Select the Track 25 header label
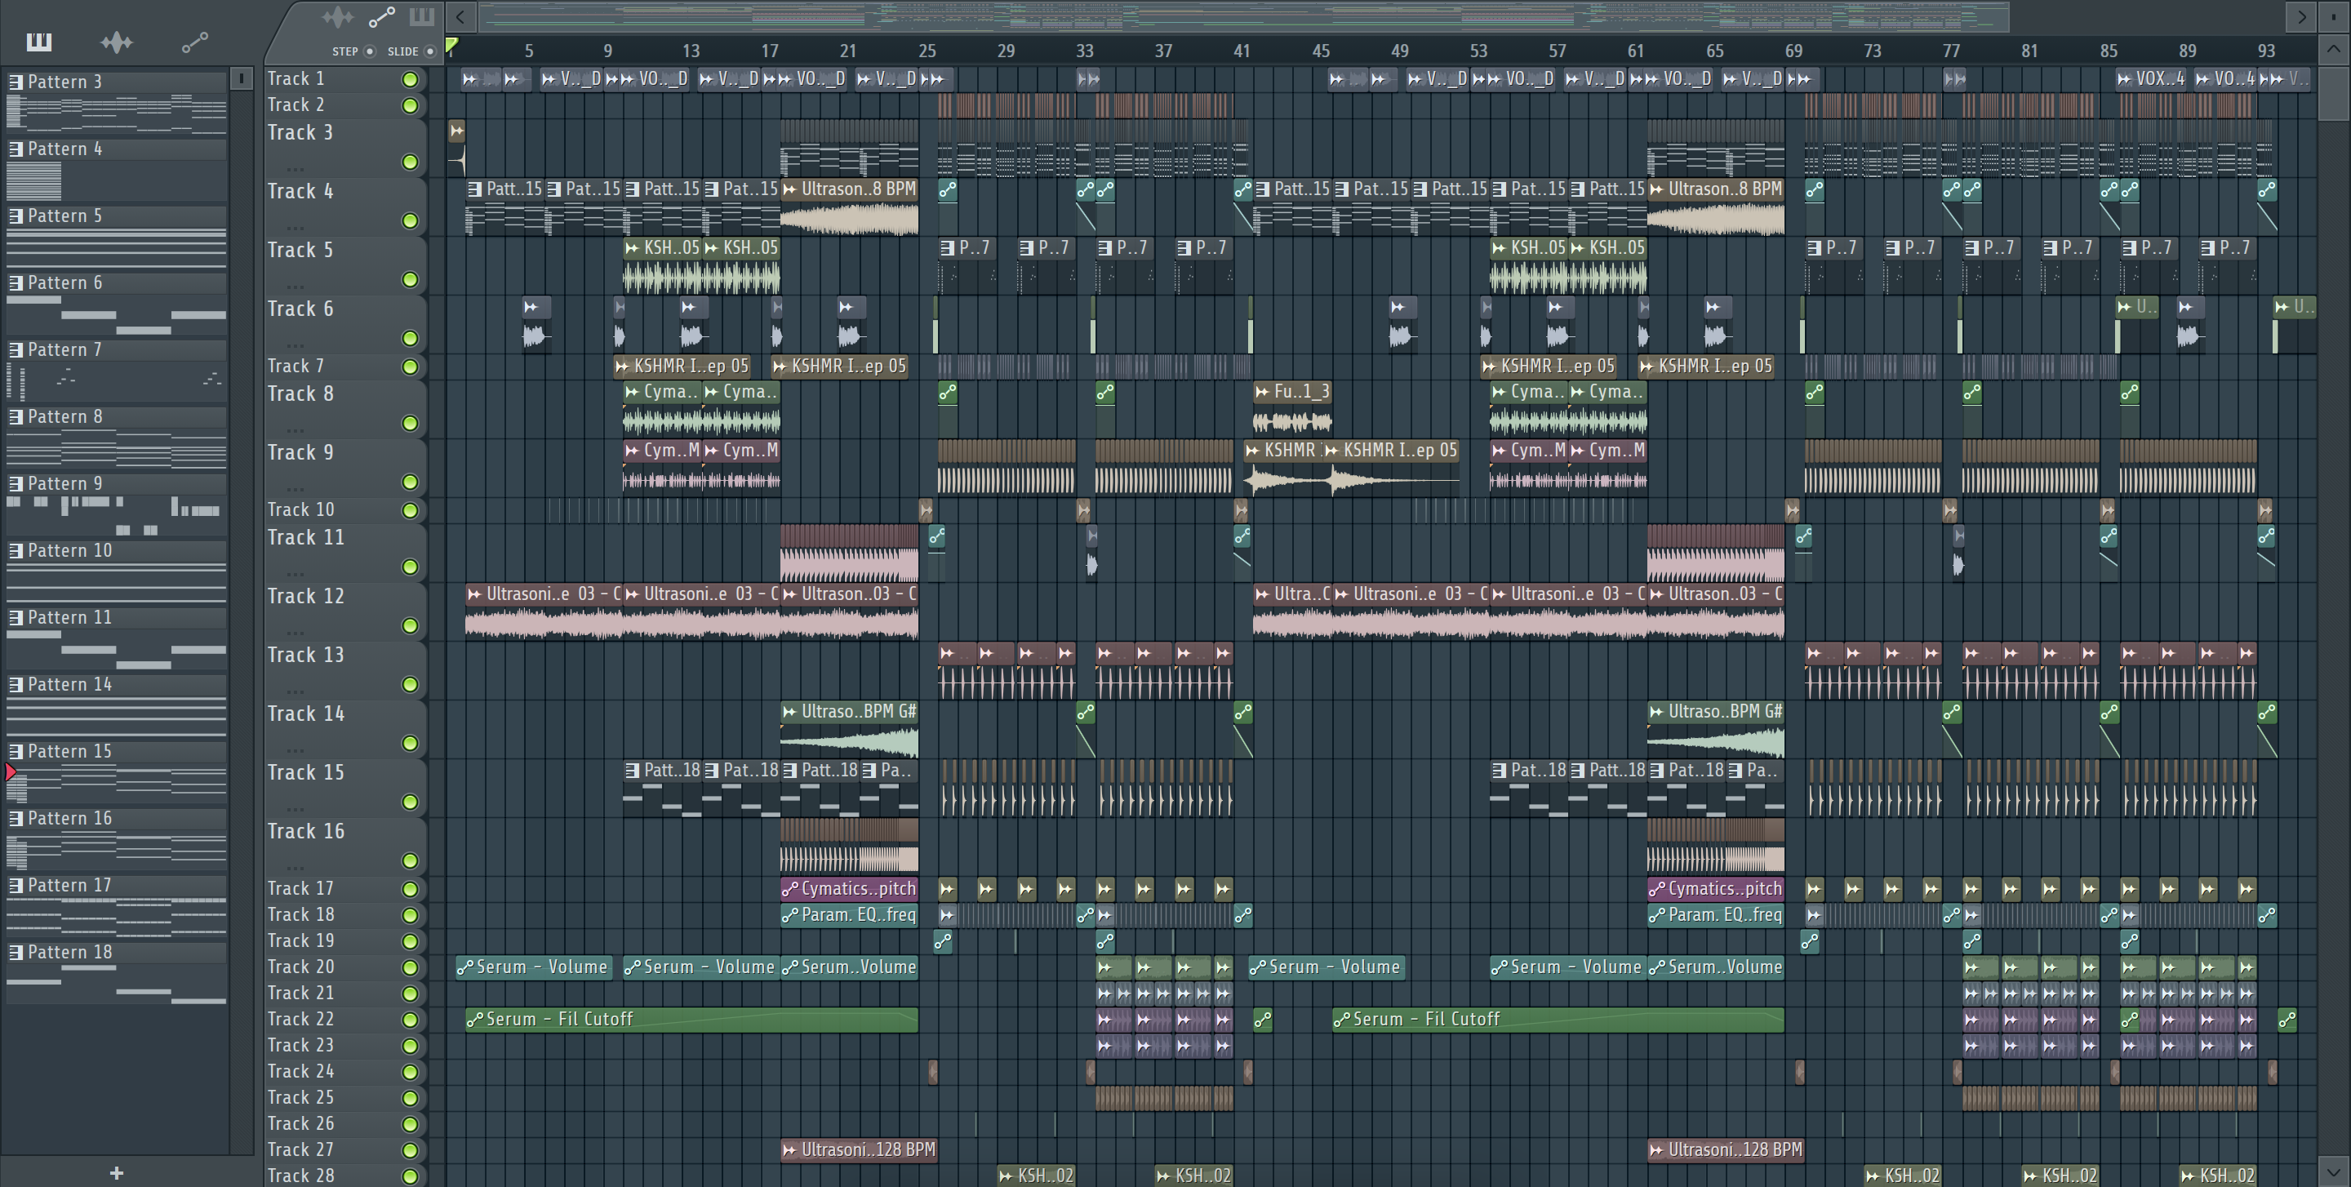Screen dimensions: 2351x1187 tap(301, 1097)
